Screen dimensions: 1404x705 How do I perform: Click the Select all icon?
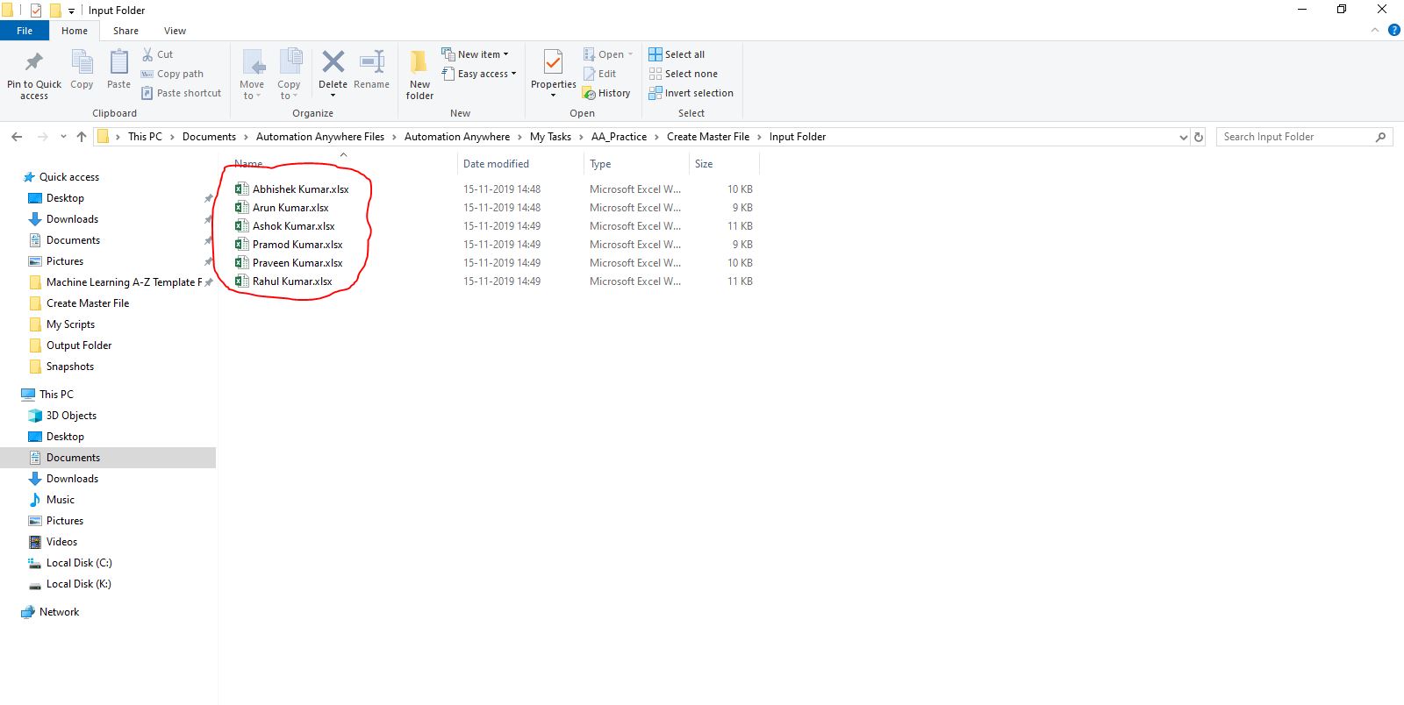tap(655, 54)
